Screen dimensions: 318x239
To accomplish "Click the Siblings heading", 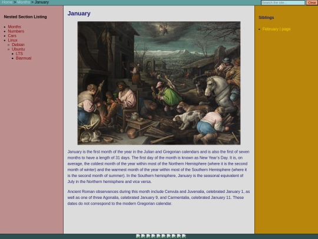I will click(266, 18).
